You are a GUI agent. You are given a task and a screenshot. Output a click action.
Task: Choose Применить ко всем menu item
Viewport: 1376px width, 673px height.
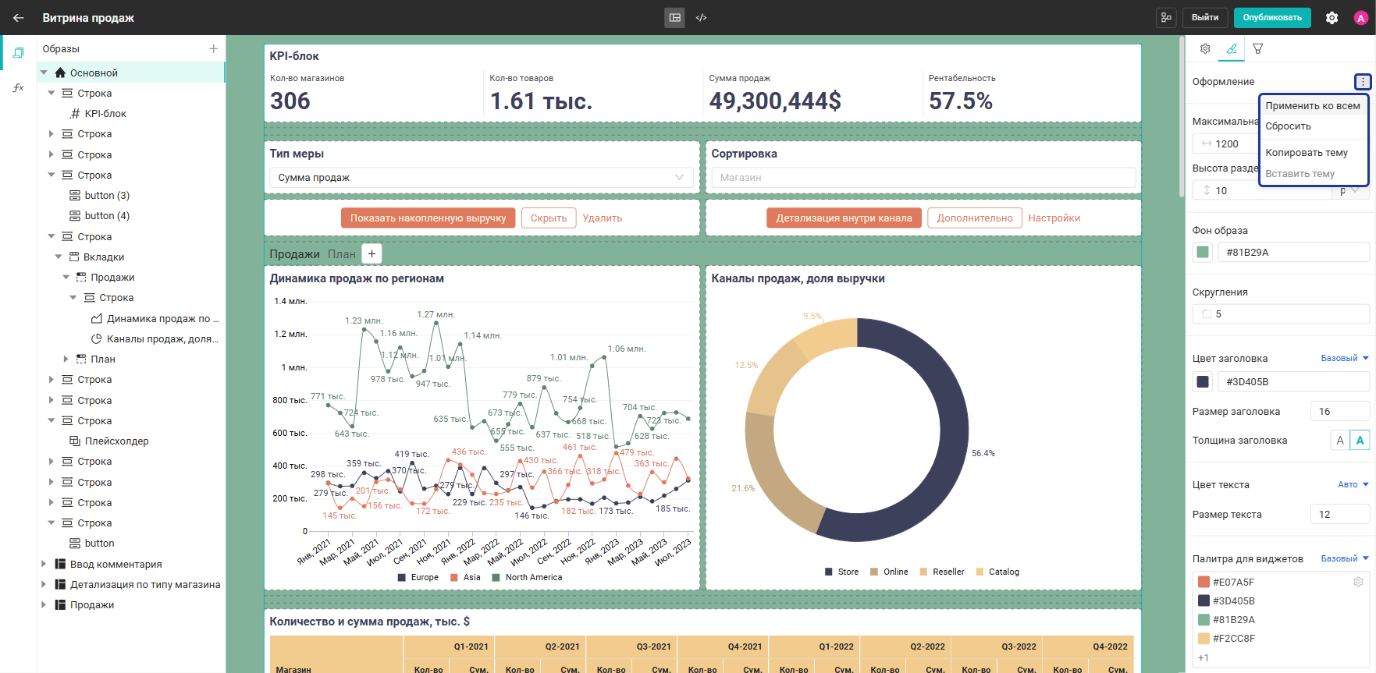(1313, 106)
